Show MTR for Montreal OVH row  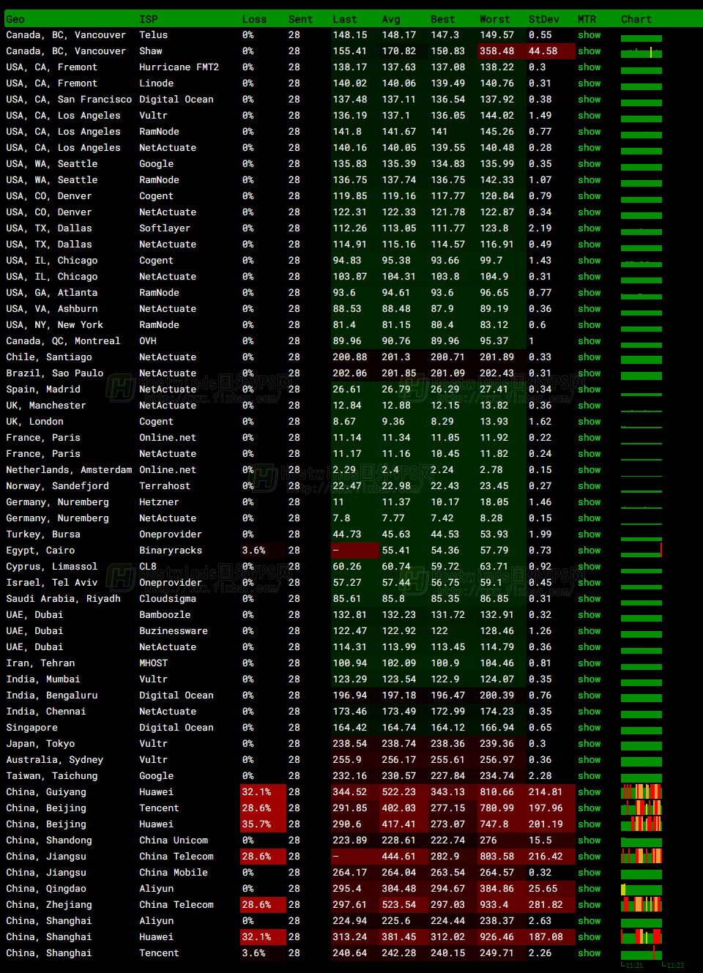589,341
